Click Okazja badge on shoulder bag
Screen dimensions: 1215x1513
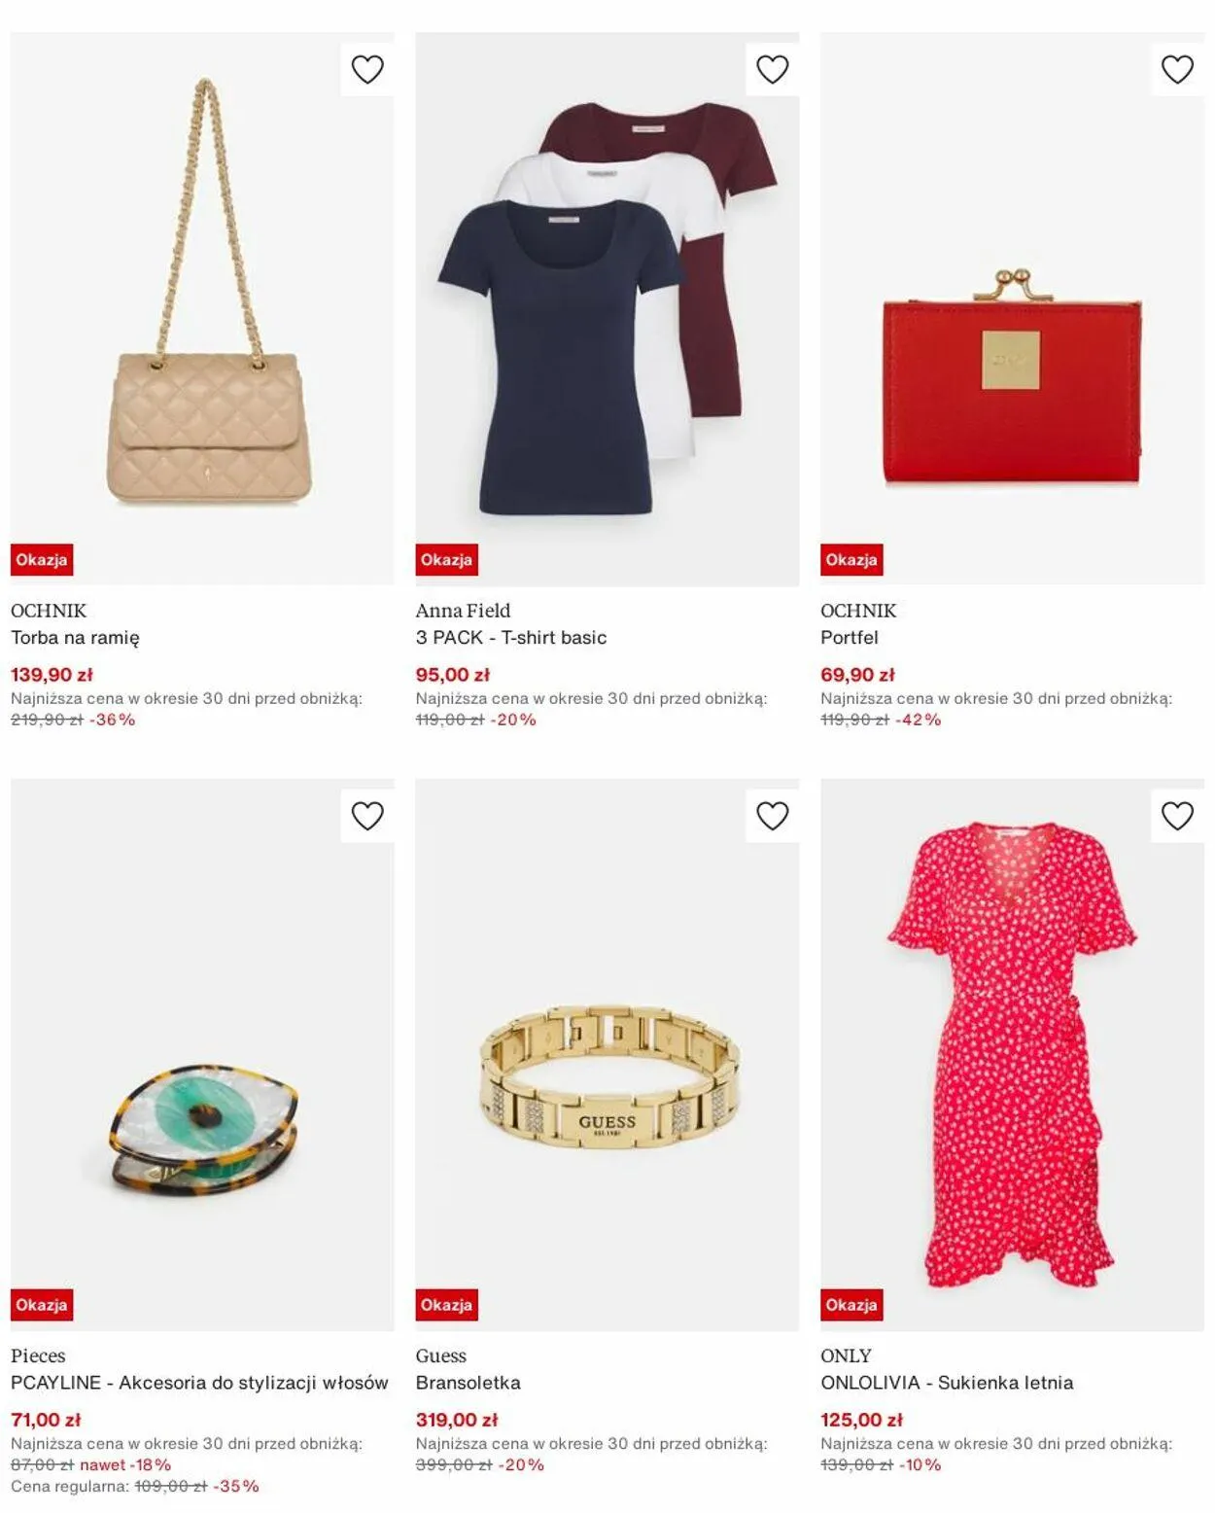pyautogui.click(x=42, y=560)
